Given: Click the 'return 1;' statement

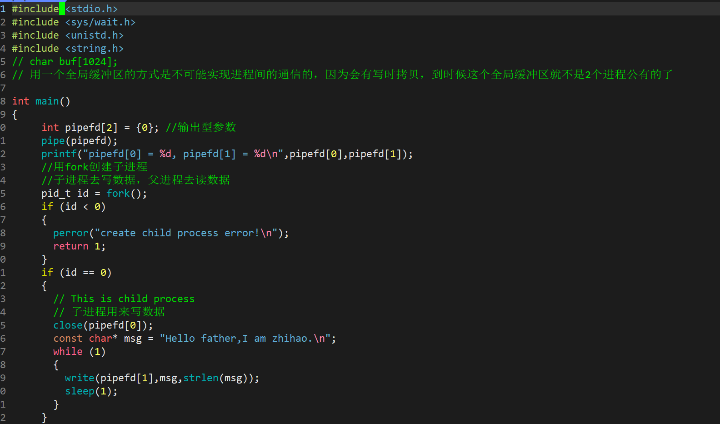Looking at the screenshot, I should (x=80, y=246).
